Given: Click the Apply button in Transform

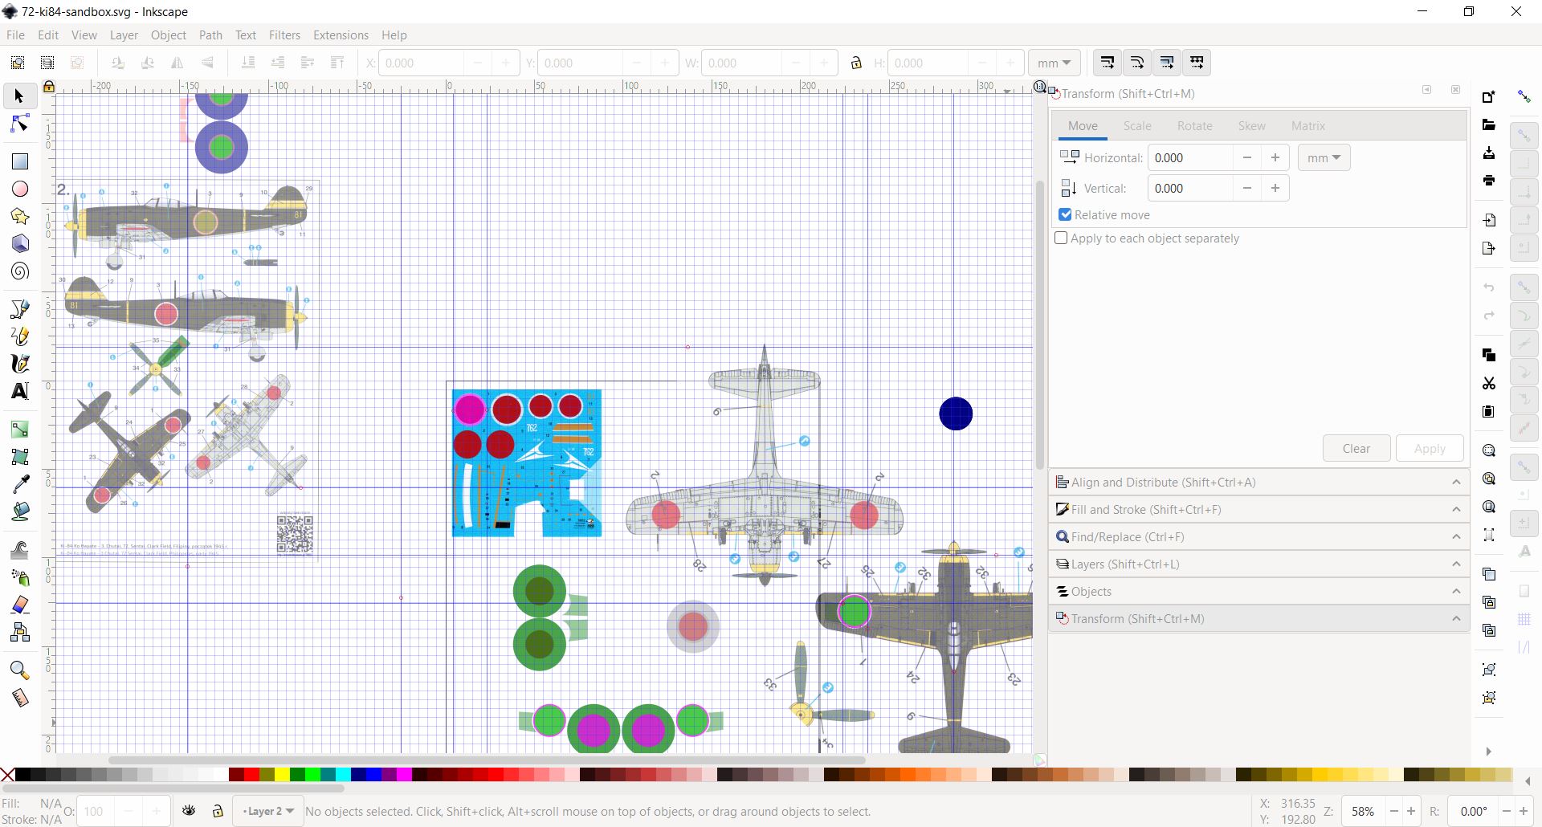Looking at the screenshot, I should pyautogui.click(x=1429, y=449).
